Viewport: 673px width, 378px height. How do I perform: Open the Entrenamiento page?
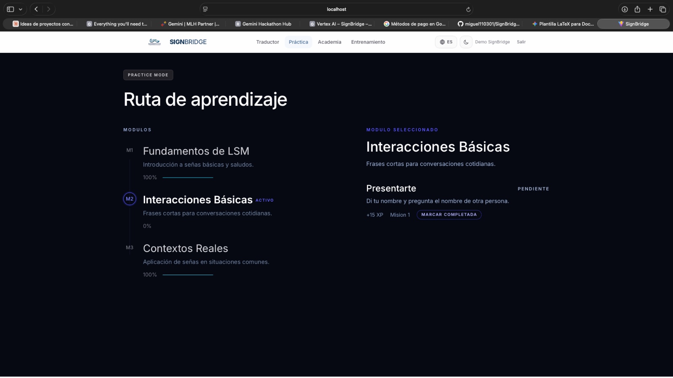coord(368,42)
